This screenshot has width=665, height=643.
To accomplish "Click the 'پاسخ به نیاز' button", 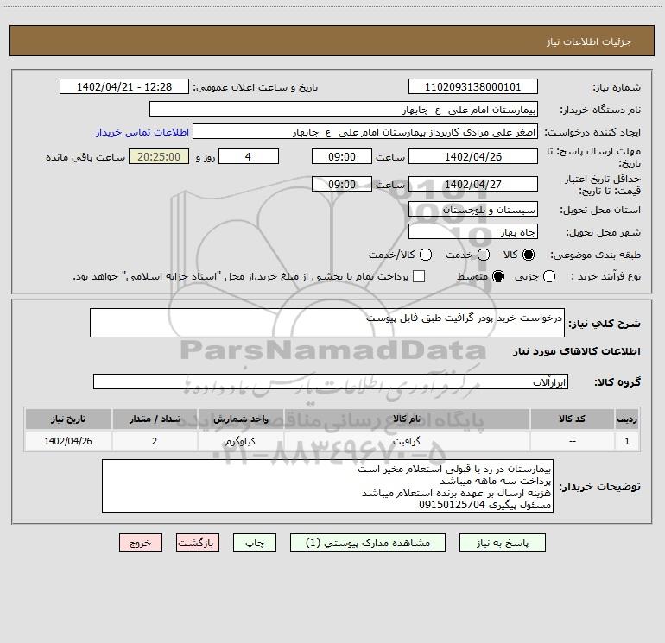I will (502, 543).
